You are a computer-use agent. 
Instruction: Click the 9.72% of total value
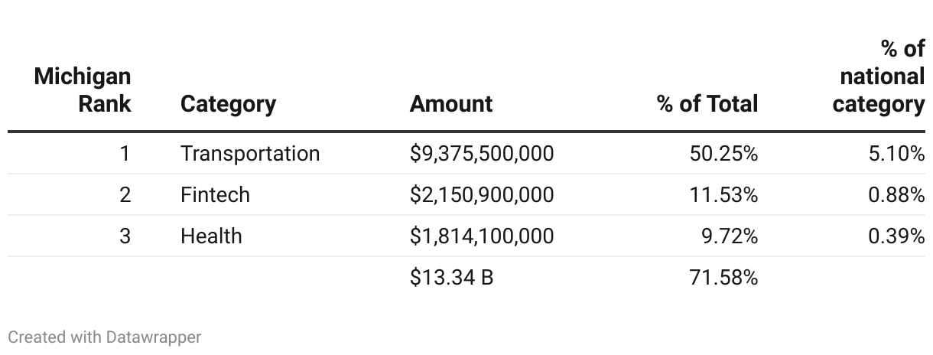tap(730, 236)
